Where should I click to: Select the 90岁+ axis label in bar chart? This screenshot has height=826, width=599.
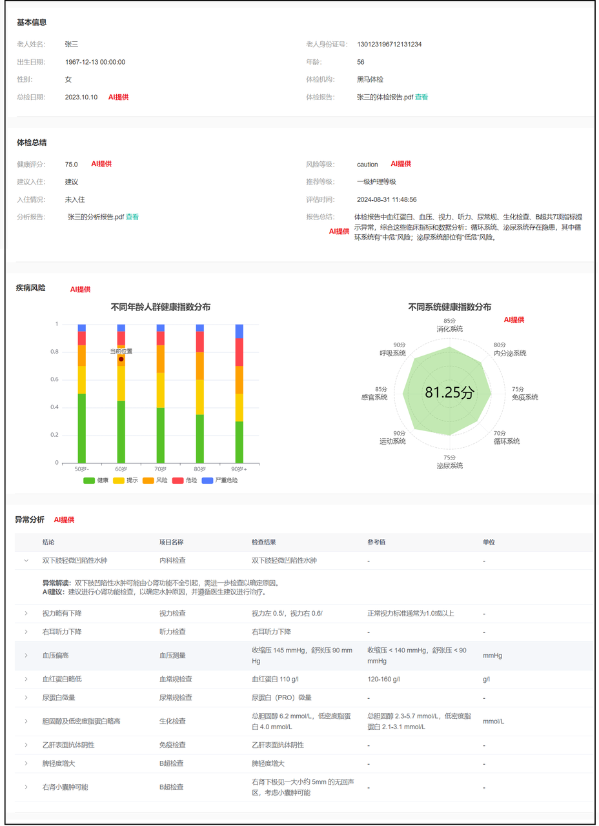click(239, 468)
